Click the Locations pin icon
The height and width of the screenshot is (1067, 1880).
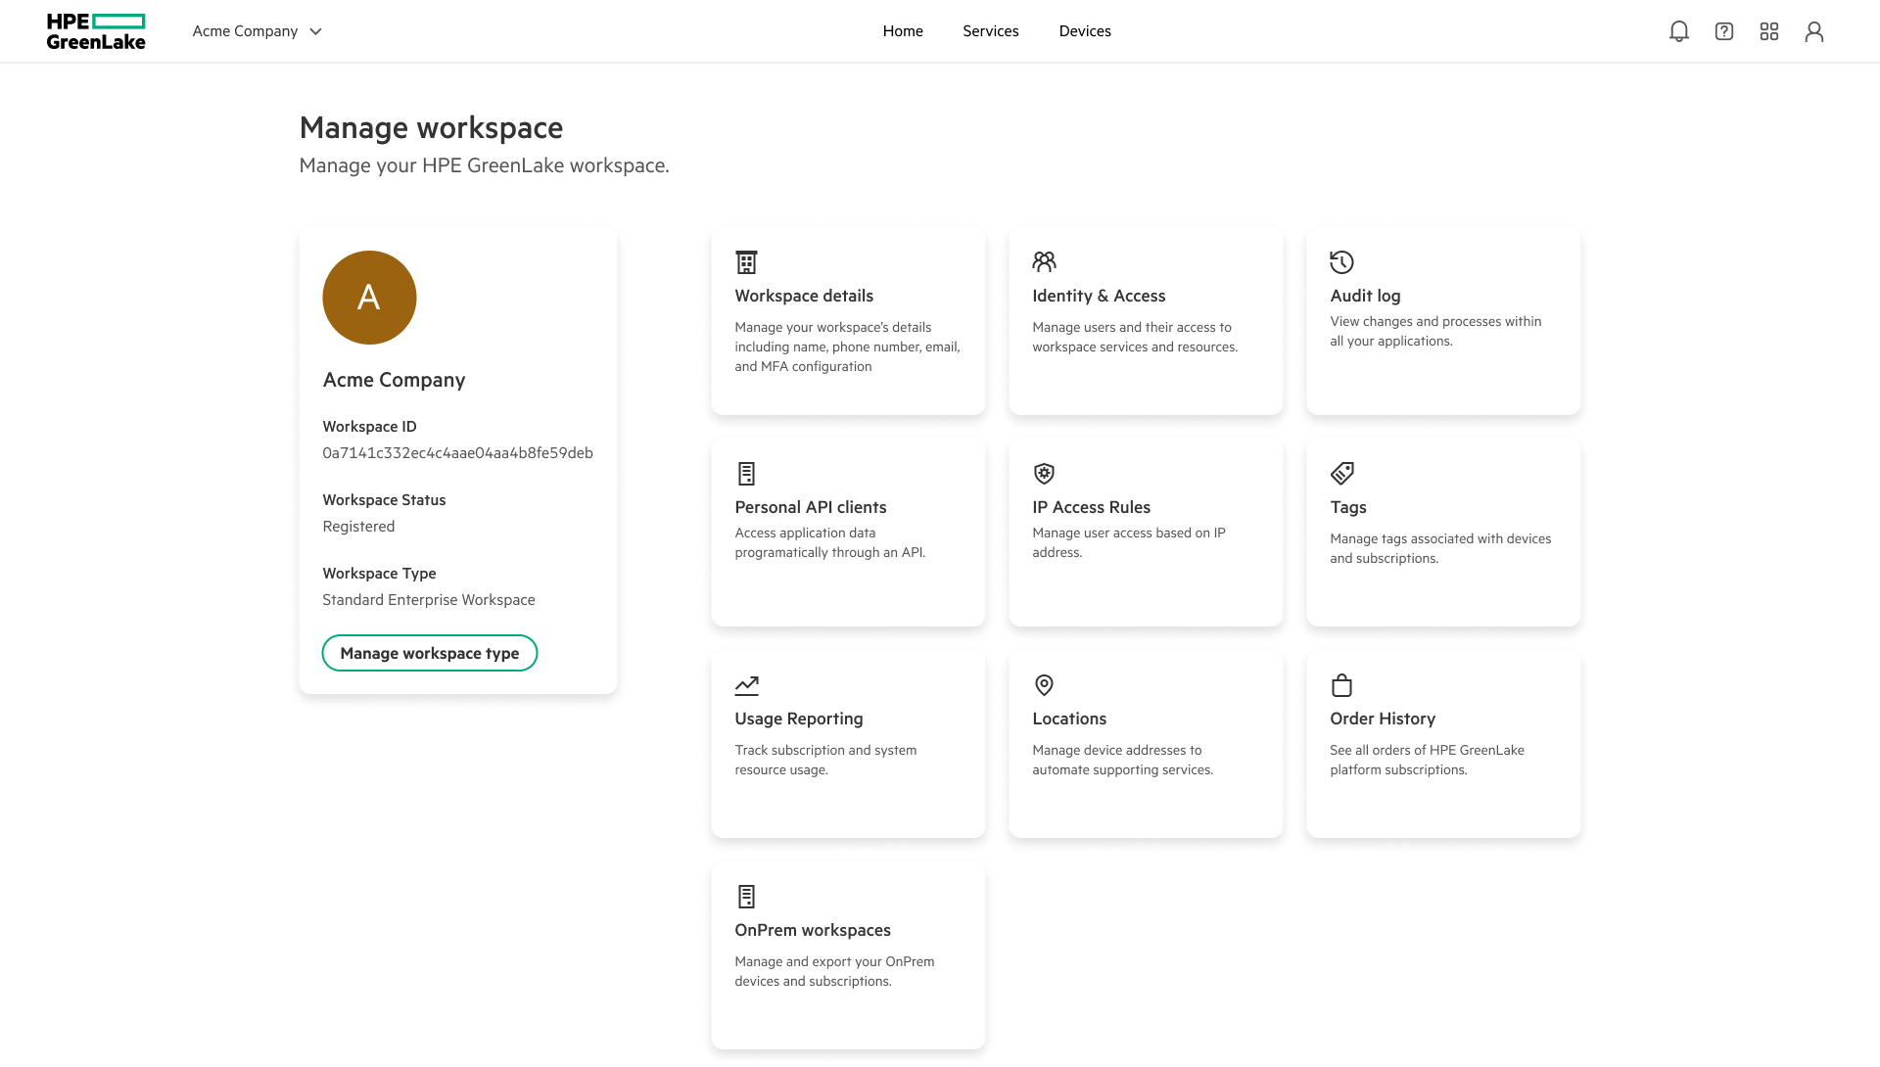1044,685
